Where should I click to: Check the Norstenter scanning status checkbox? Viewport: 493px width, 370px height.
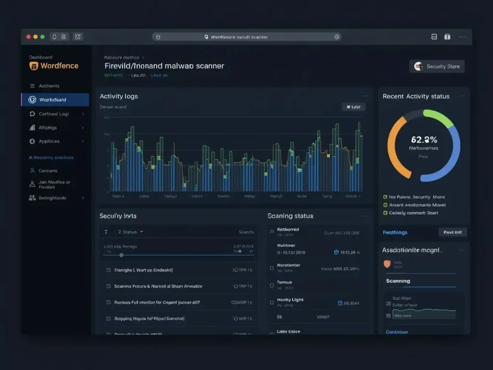pos(271,267)
